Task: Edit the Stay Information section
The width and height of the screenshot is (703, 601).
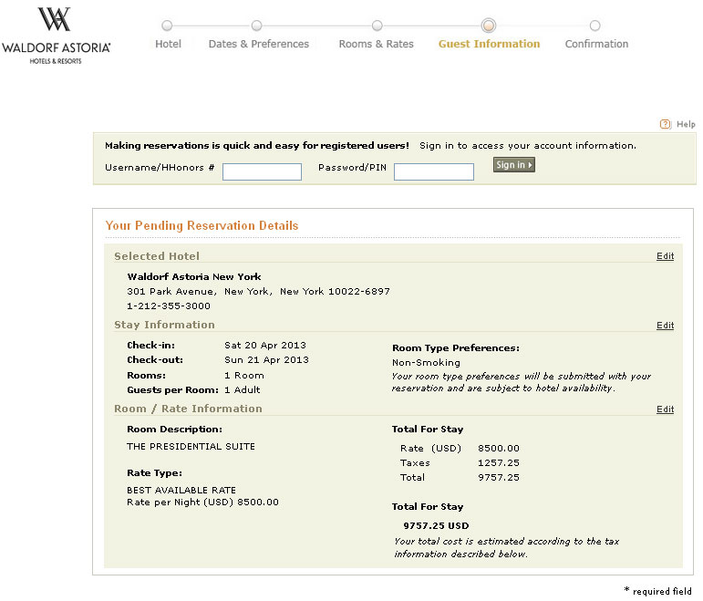Action: (x=665, y=326)
